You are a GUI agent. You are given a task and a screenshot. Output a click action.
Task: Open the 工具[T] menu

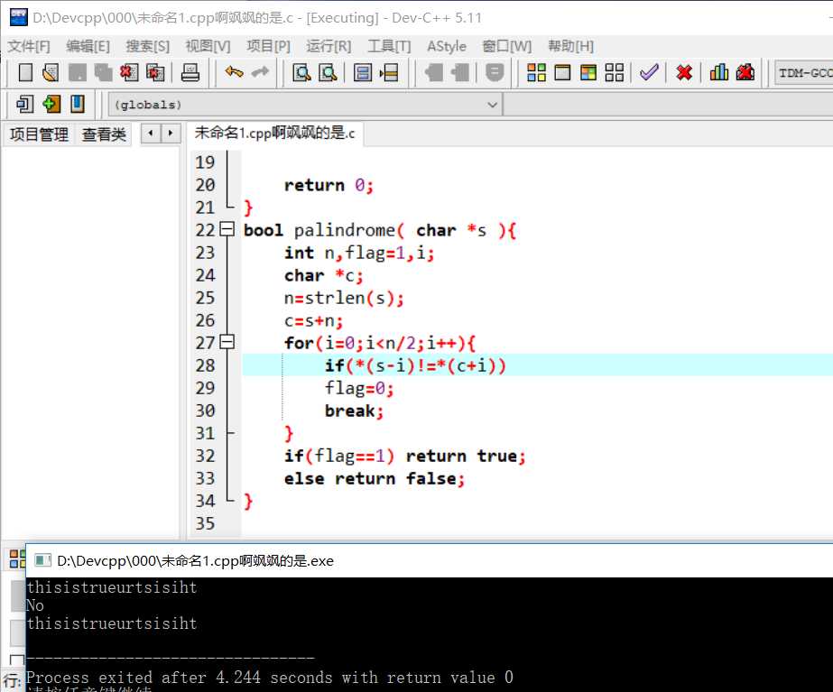[x=389, y=46]
